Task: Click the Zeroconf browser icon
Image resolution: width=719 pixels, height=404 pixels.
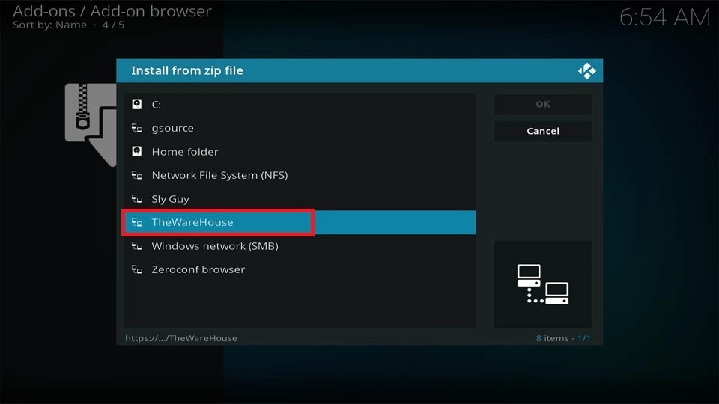Action: [x=136, y=269]
